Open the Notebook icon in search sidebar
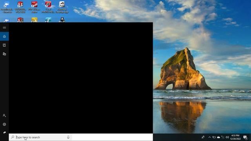251x141 pixels. tap(4, 45)
